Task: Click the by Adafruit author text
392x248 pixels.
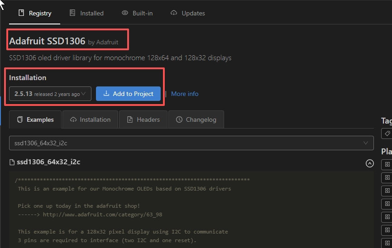Action: 103,42
